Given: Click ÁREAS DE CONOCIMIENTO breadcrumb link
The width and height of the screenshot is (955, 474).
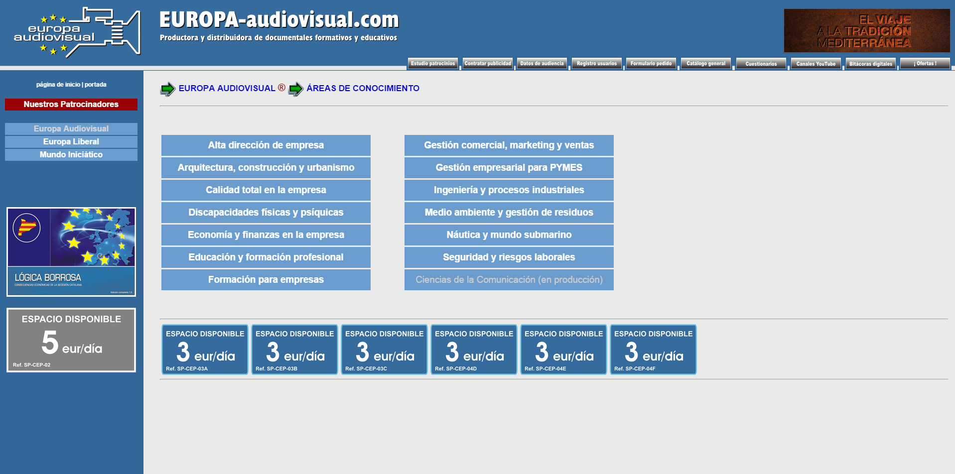Looking at the screenshot, I should [x=363, y=88].
